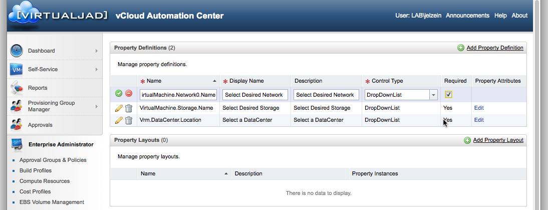Click the Self-Service VM icon

click(x=17, y=69)
